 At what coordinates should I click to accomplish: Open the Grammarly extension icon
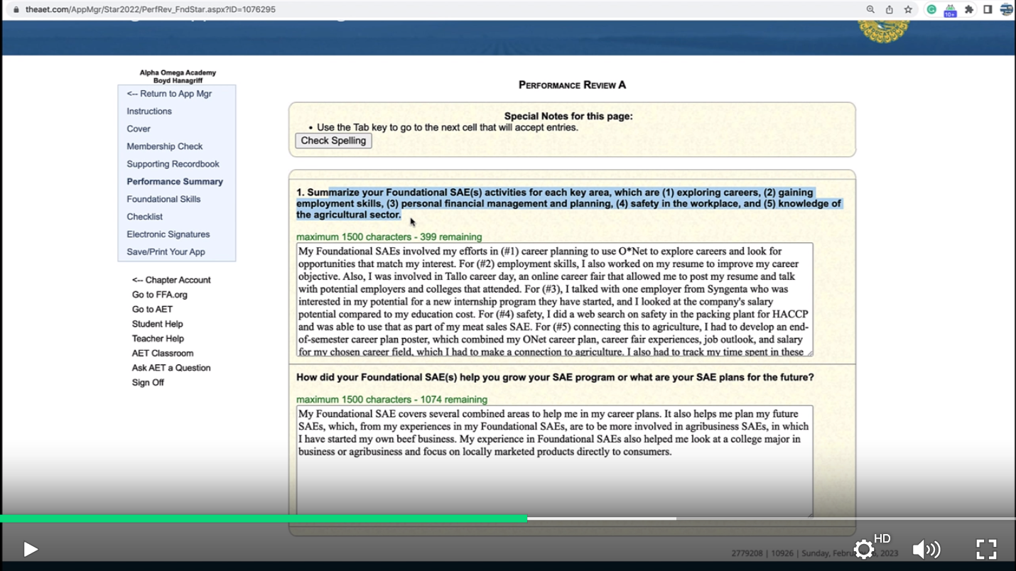point(931,9)
